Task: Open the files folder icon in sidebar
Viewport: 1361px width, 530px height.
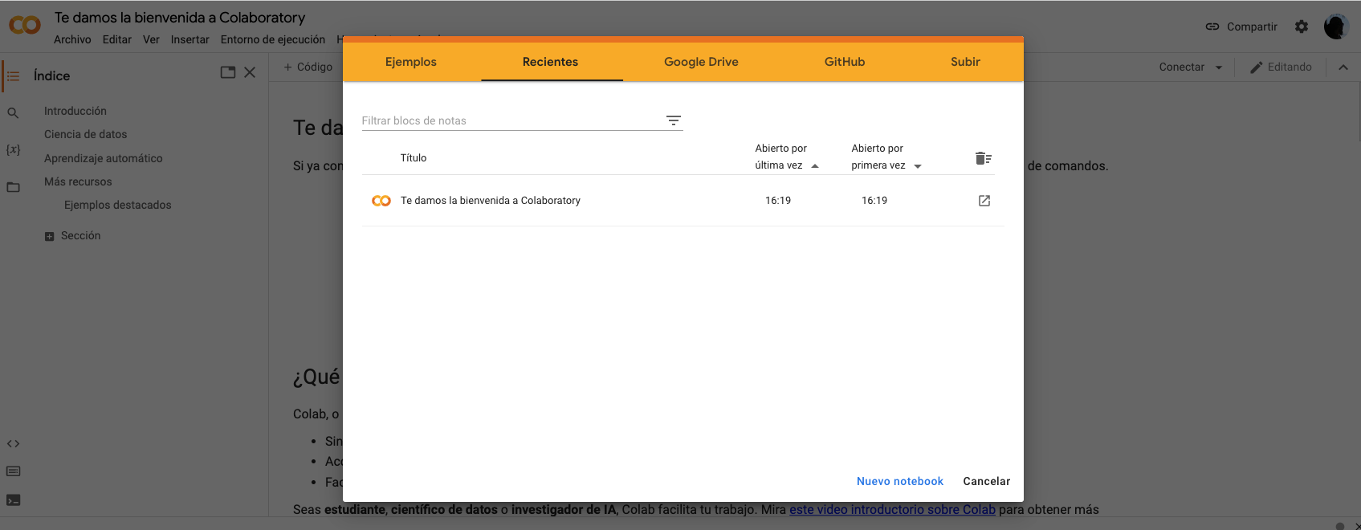Action: click(13, 187)
